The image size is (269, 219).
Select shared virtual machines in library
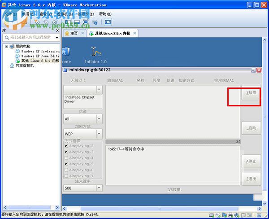click(x=22, y=66)
